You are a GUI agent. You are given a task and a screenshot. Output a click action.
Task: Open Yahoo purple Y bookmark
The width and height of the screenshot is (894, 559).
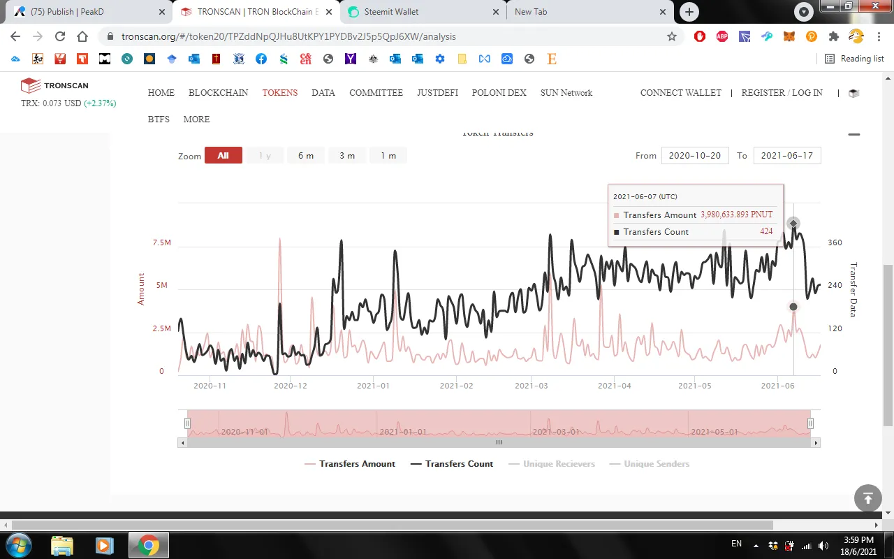coord(351,59)
